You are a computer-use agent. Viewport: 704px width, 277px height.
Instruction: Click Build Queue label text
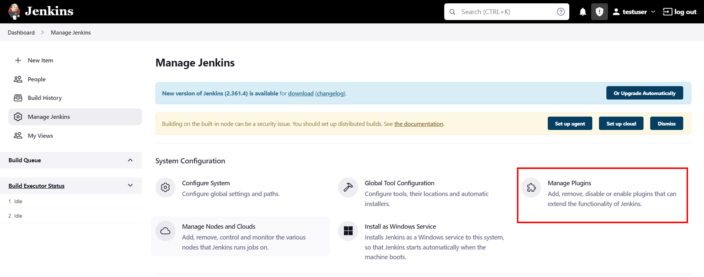point(24,160)
